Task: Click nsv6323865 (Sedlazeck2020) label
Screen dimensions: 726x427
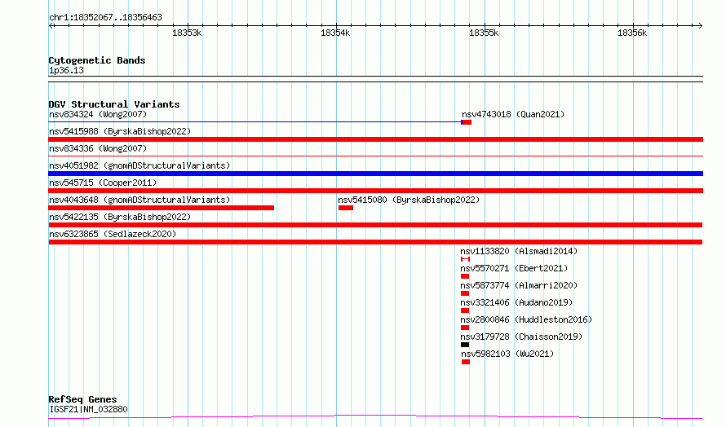Action: pyautogui.click(x=113, y=234)
